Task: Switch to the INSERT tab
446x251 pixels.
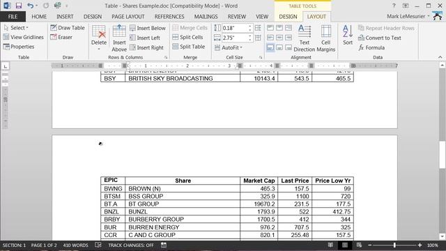Action: (65, 17)
